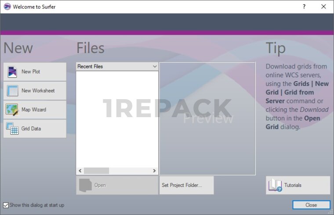Click the Preview pane area
The height and width of the screenshot is (215, 334).
[x=207, y=118]
